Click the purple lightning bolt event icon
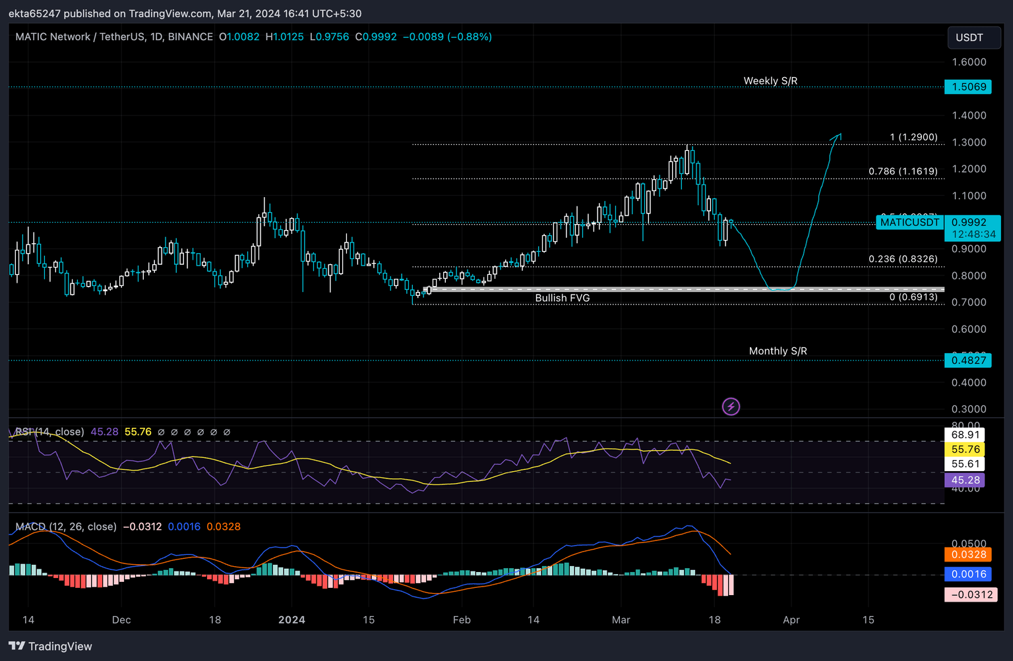This screenshot has width=1013, height=661. pyautogui.click(x=731, y=407)
